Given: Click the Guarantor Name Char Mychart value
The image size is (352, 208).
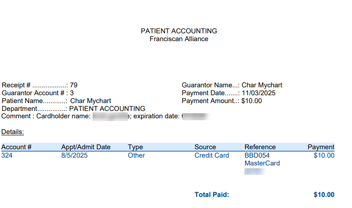Looking at the screenshot, I should [x=262, y=85].
